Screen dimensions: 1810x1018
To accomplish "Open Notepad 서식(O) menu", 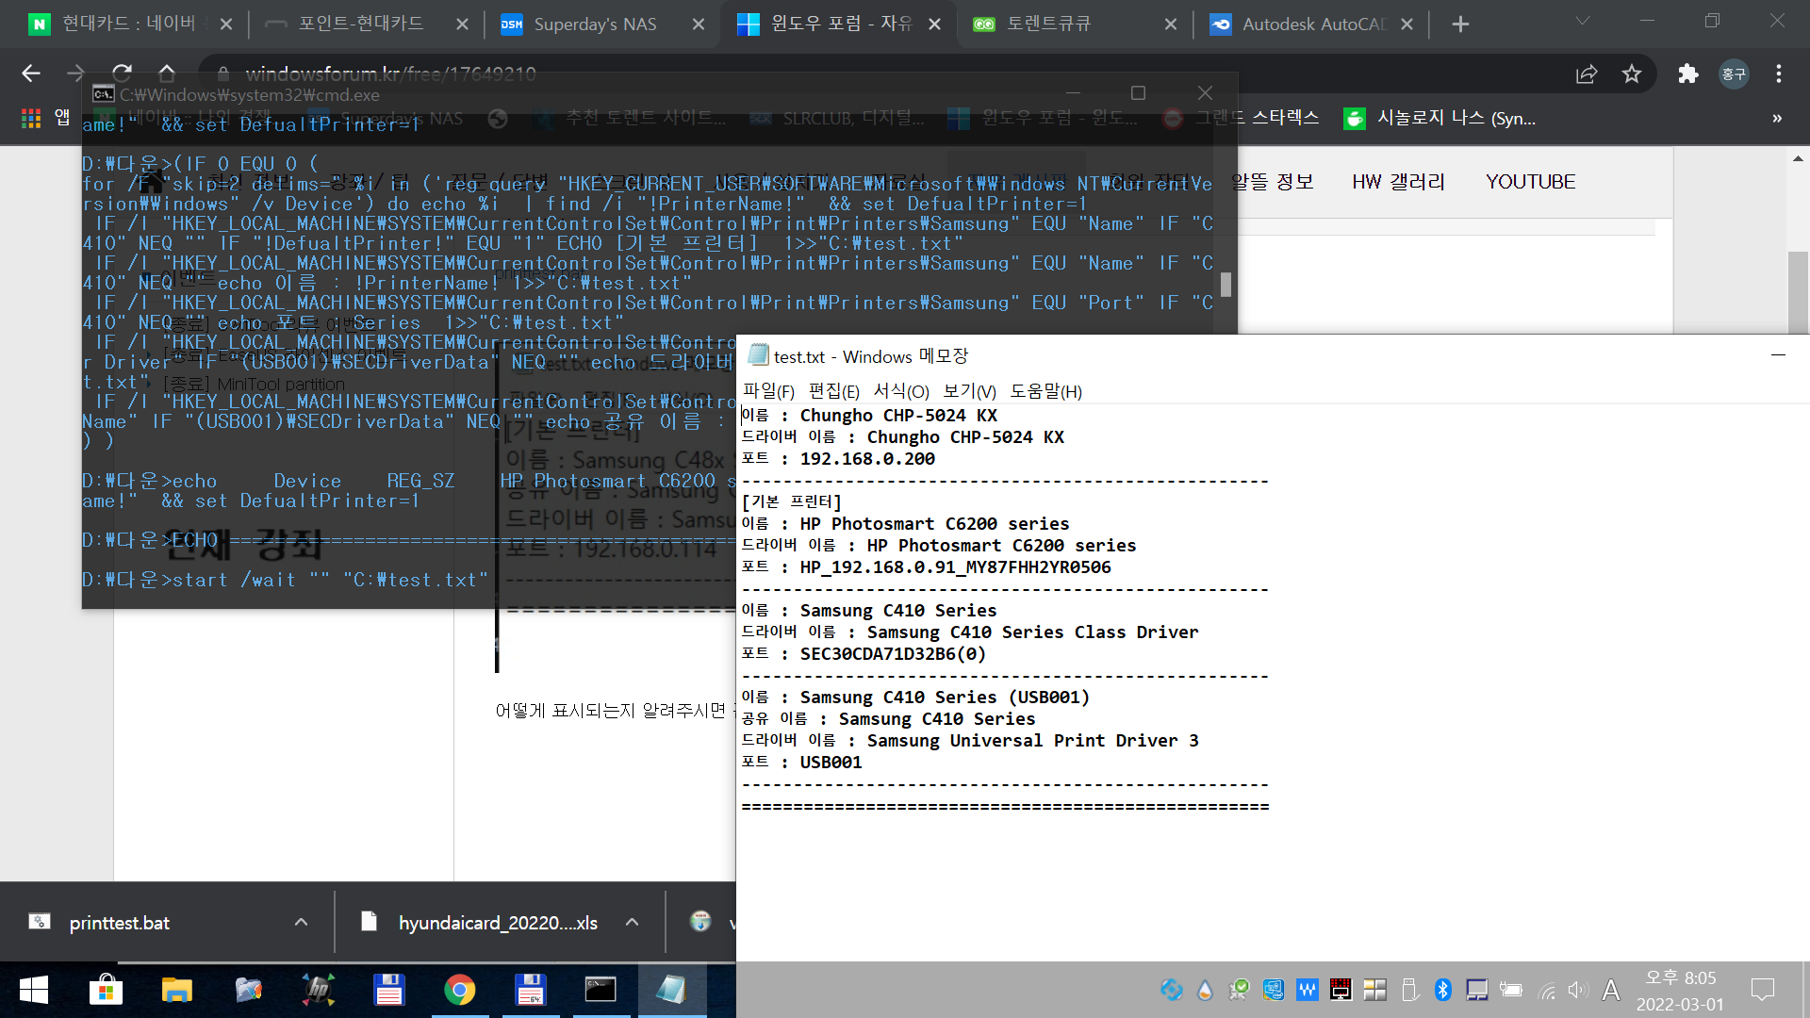I will point(901,391).
